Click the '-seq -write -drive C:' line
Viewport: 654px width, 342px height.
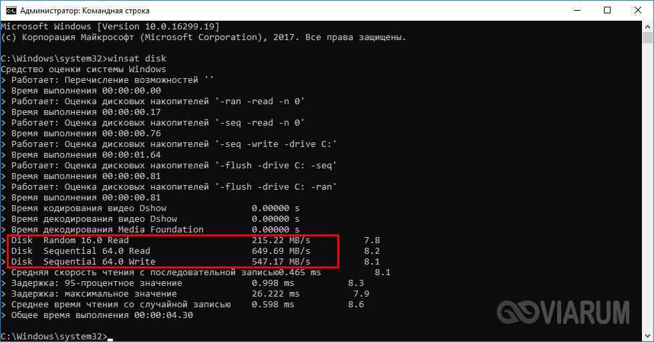[x=168, y=144]
